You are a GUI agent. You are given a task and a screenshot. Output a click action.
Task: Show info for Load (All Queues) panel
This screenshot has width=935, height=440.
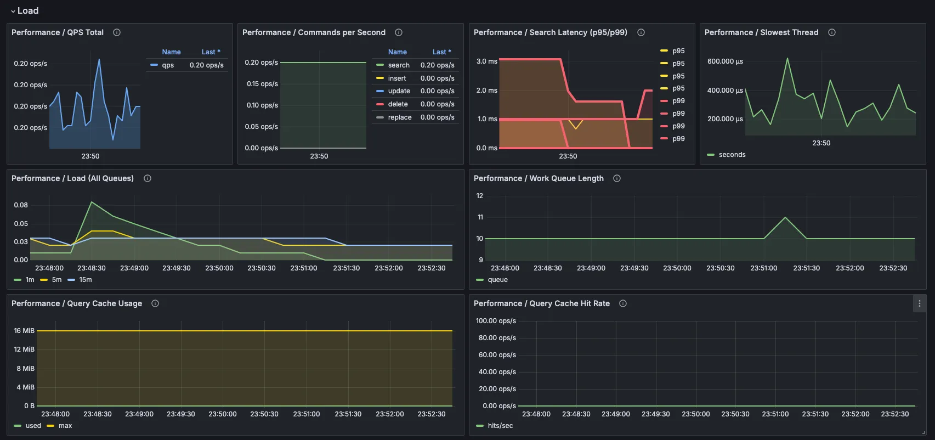pos(148,178)
